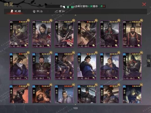Select the 程昱 general card
The width and height of the screenshot is (151, 113).
click(42, 66)
